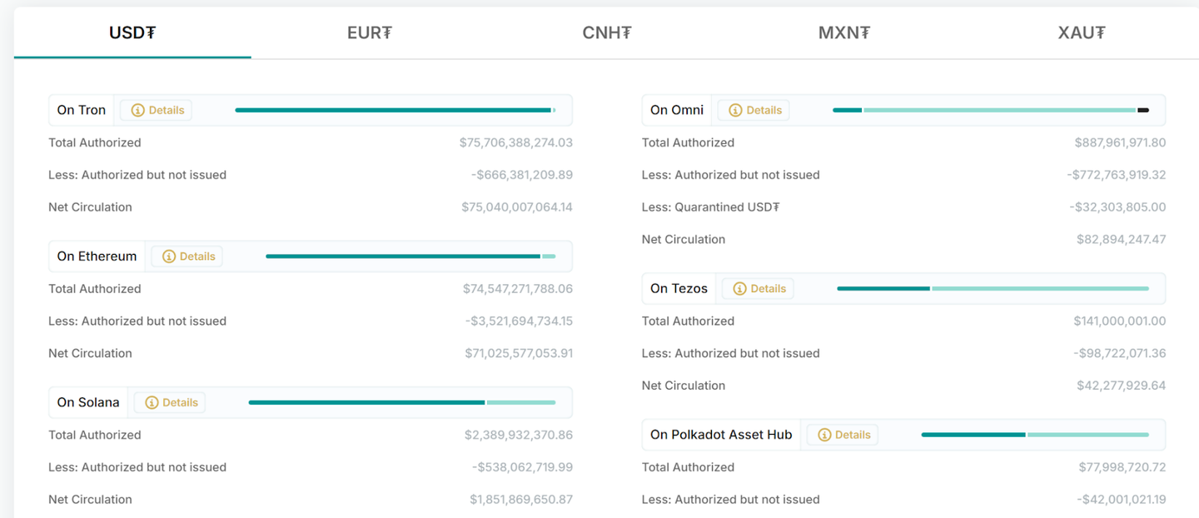Click the info icon beside On Tezos

[x=739, y=289]
